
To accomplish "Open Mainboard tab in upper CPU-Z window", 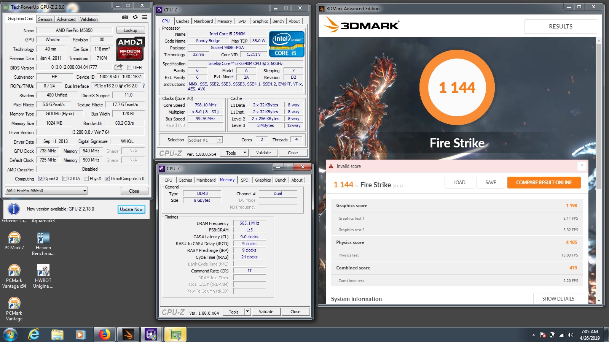I will [x=203, y=21].
